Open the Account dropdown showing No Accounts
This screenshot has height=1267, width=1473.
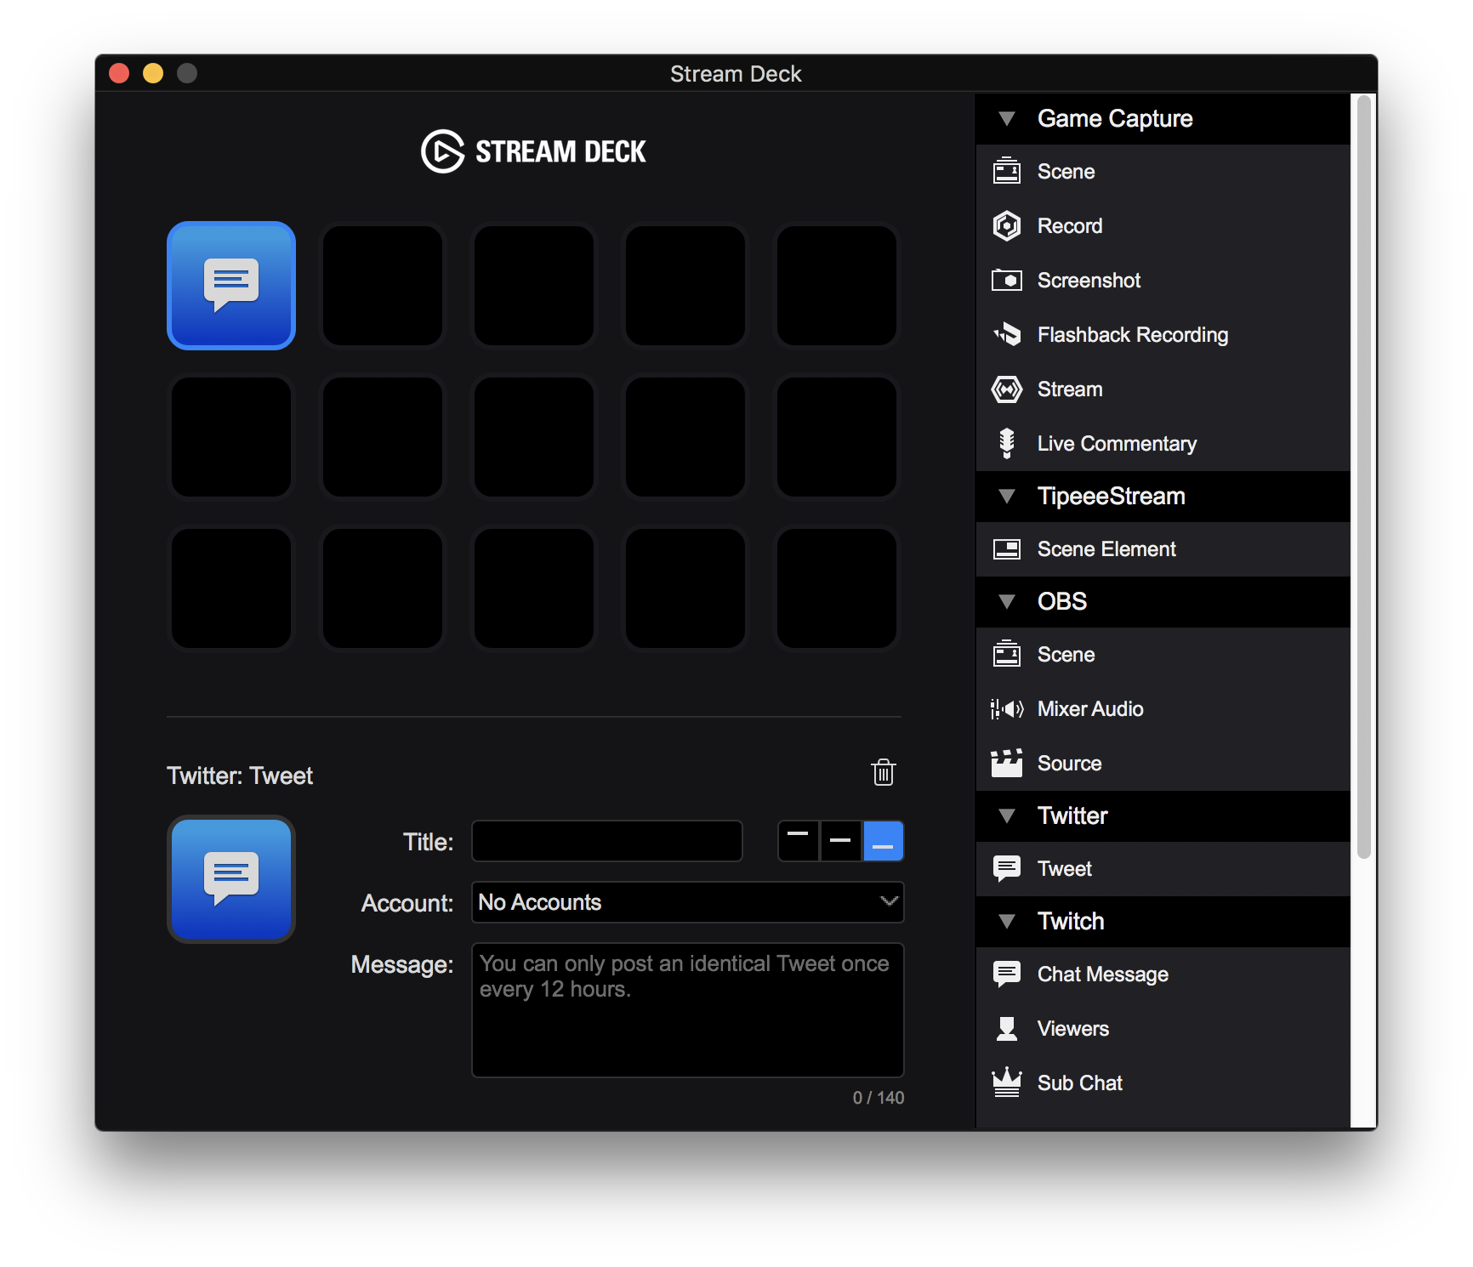pos(687,902)
